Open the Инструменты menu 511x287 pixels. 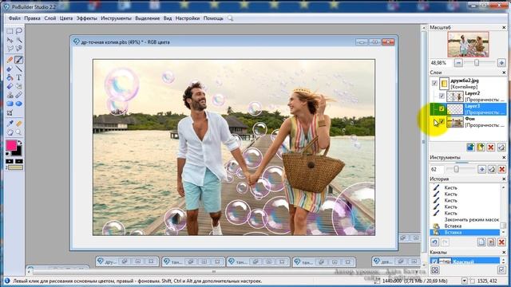116,18
